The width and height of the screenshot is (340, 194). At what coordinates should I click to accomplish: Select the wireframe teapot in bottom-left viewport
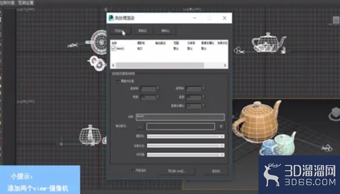tap(90, 135)
